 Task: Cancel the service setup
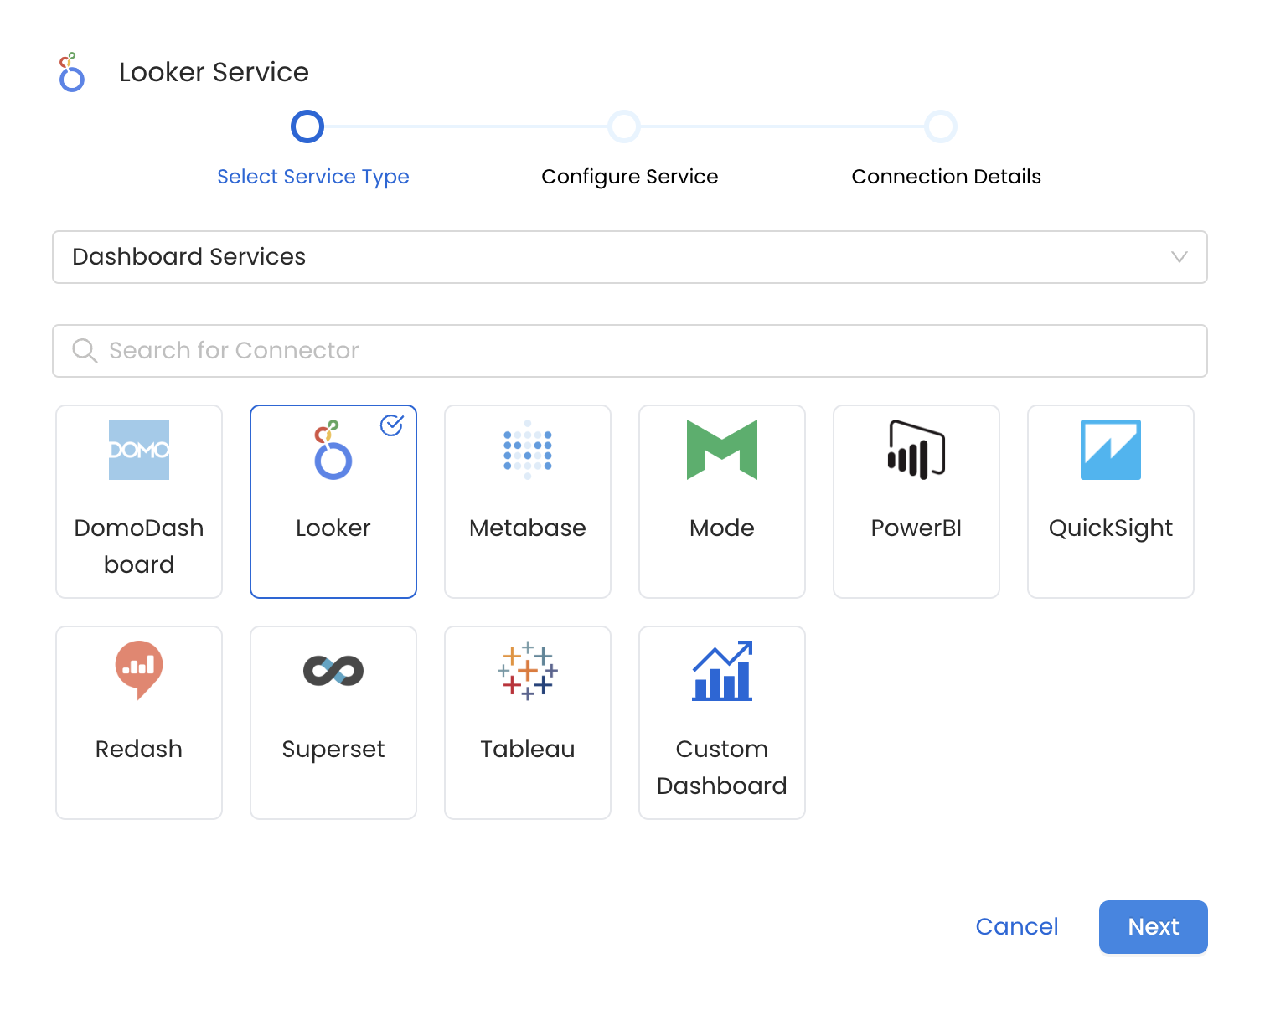[1016, 926]
